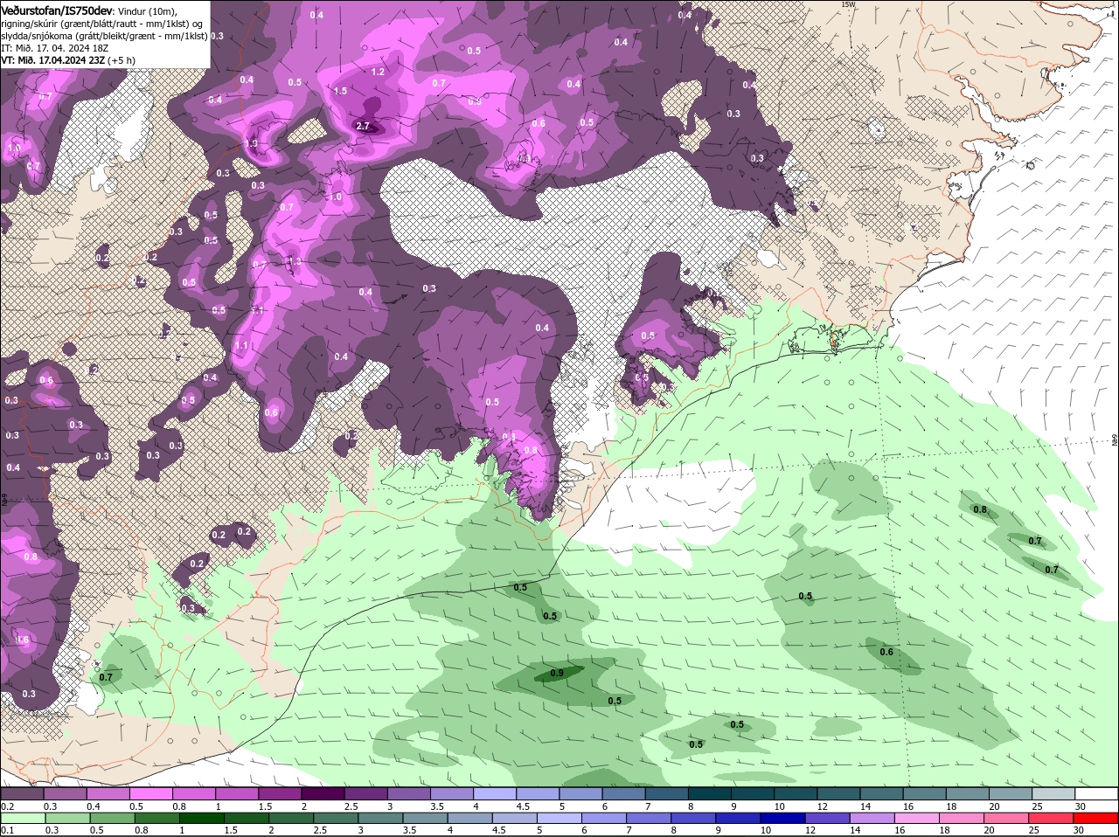Click the title text Veðurstofan/IS750dev
This screenshot has height=837, width=1119.
58,10
